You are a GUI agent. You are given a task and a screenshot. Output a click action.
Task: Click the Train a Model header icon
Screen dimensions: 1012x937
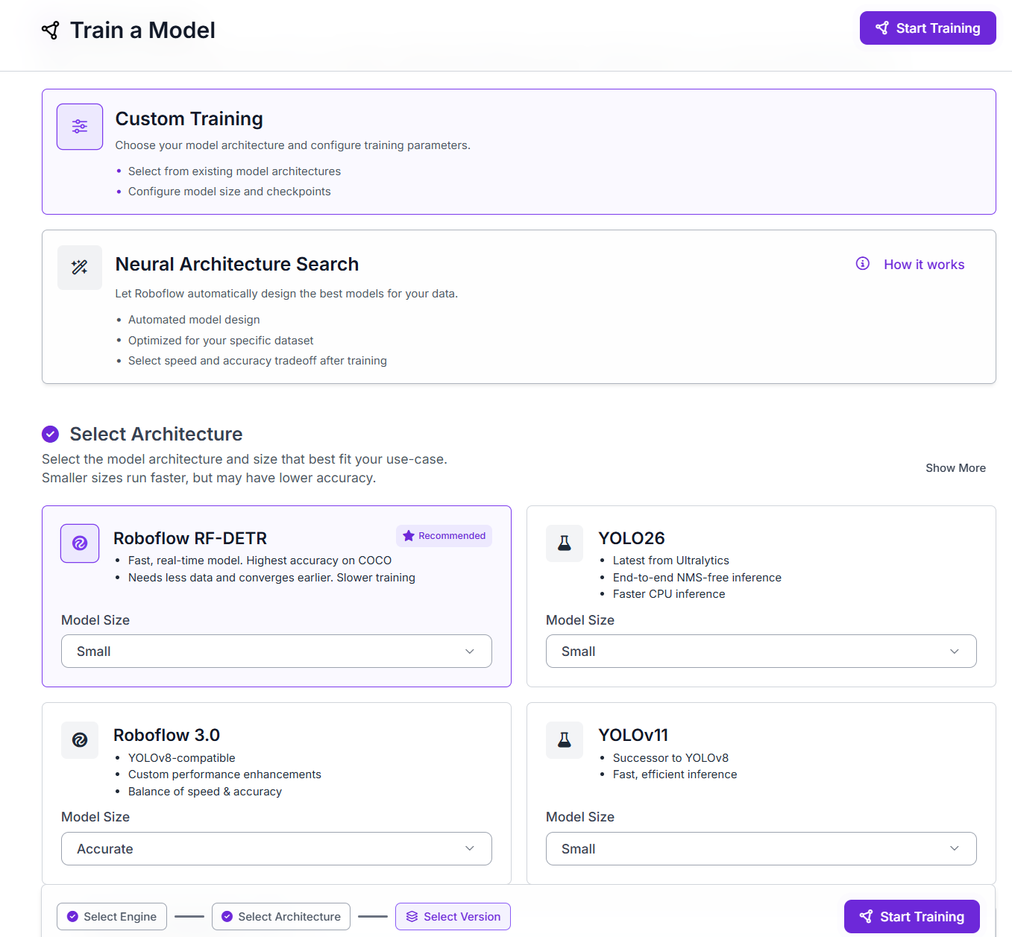click(x=51, y=31)
